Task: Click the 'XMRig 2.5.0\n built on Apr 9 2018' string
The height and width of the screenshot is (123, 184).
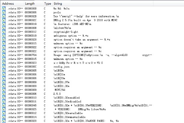Action: pos(85,20)
